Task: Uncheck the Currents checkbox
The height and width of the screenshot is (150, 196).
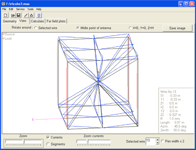Action: tap(48, 137)
